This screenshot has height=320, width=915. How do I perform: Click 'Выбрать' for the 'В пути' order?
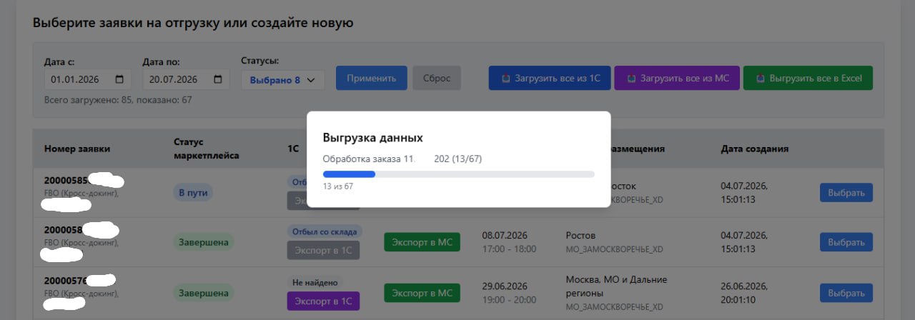click(x=846, y=193)
